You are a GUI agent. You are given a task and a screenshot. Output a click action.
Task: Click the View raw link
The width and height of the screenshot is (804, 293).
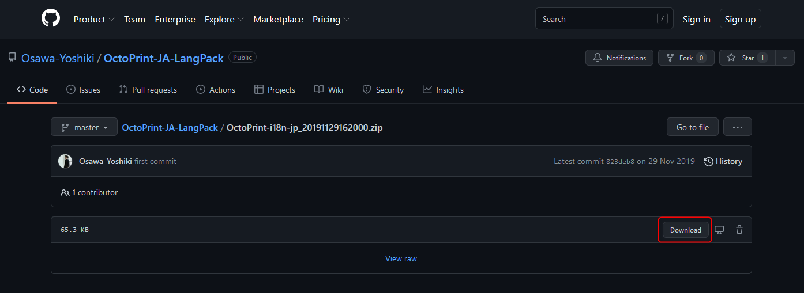(401, 258)
